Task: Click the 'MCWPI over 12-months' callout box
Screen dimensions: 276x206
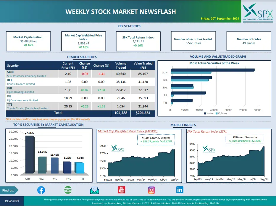Action: pyautogui.click(x=156, y=140)
